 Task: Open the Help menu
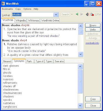tap(36, 9)
